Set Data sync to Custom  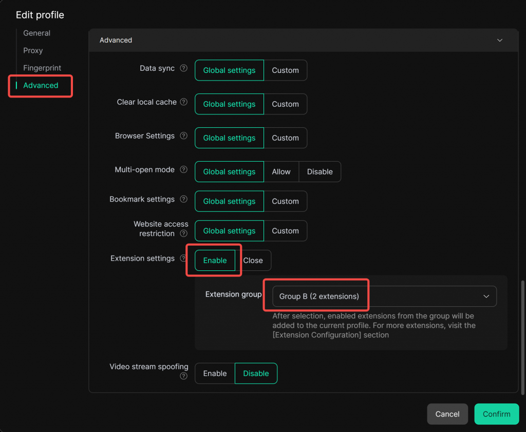285,70
